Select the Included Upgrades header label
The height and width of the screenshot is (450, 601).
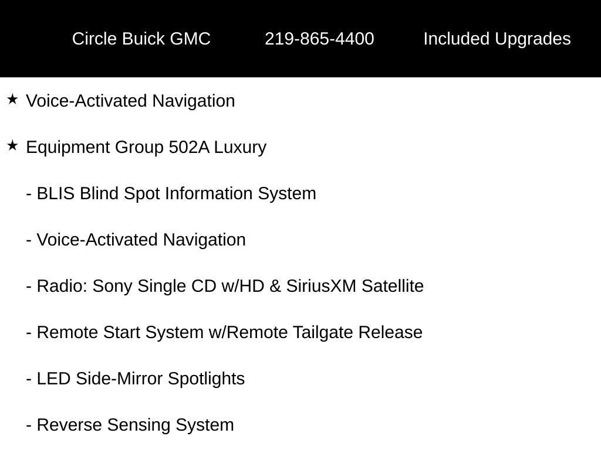497,39
